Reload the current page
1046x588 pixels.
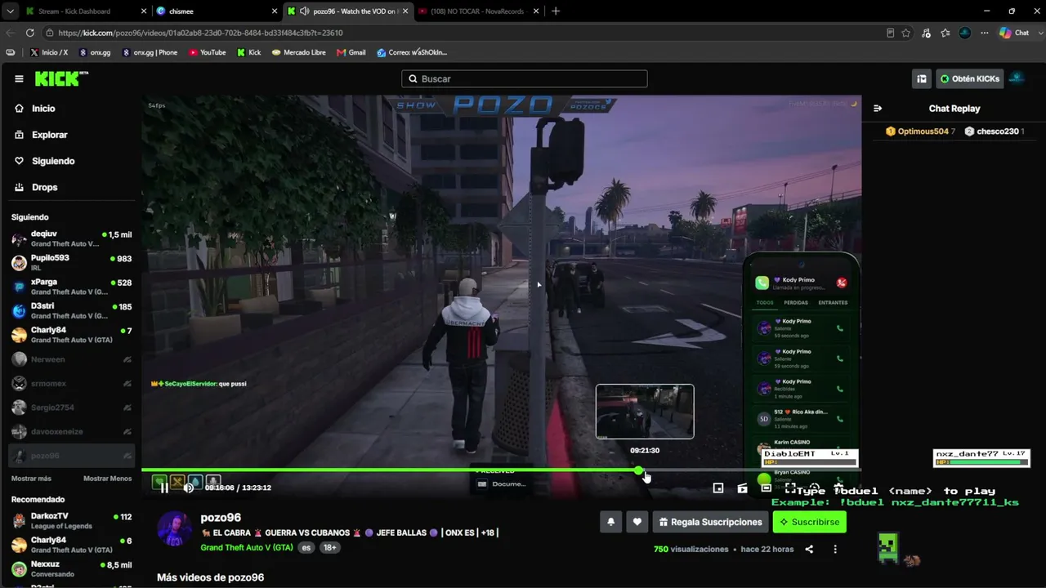(x=30, y=33)
